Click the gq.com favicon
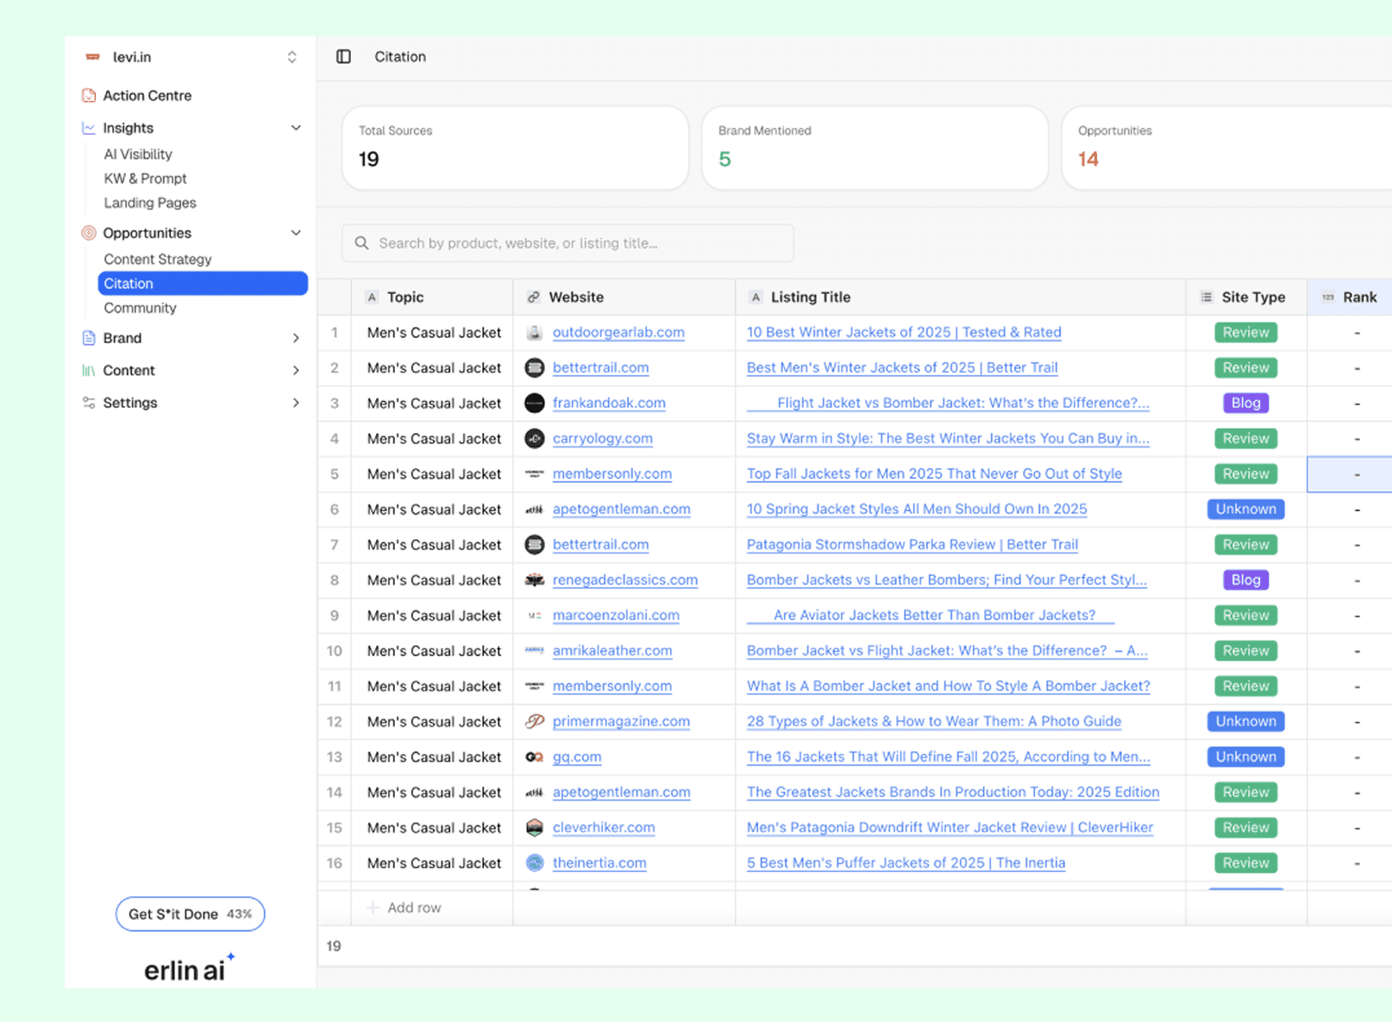The image size is (1392, 1022). coord(535,757)
